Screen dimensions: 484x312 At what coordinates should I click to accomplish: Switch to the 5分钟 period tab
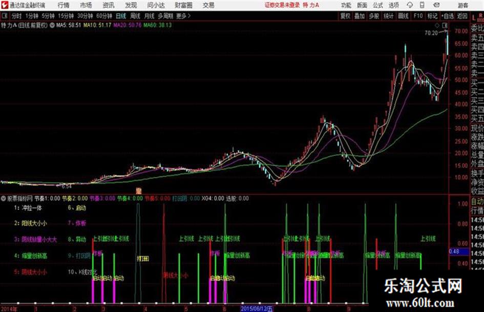tap(48, 16)
